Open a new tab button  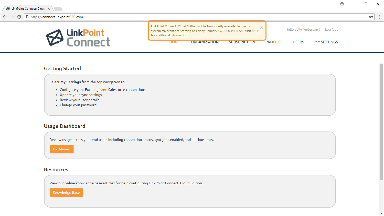[58, 9]
